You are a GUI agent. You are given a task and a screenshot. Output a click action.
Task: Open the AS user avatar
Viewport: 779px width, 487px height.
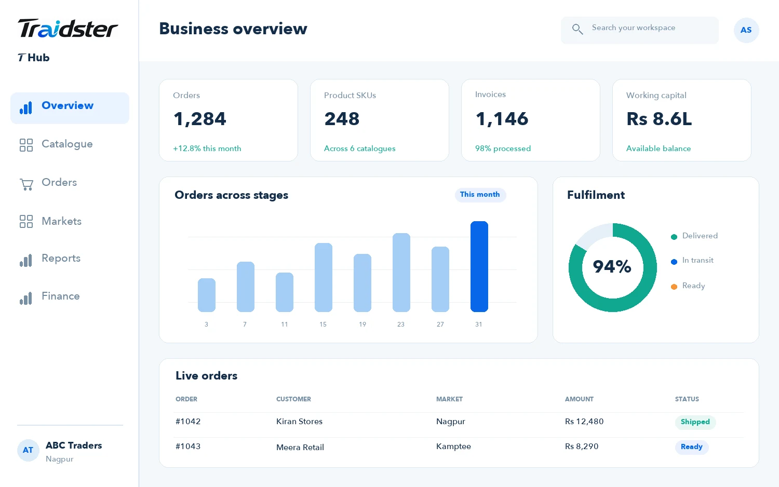click(746, 30)
